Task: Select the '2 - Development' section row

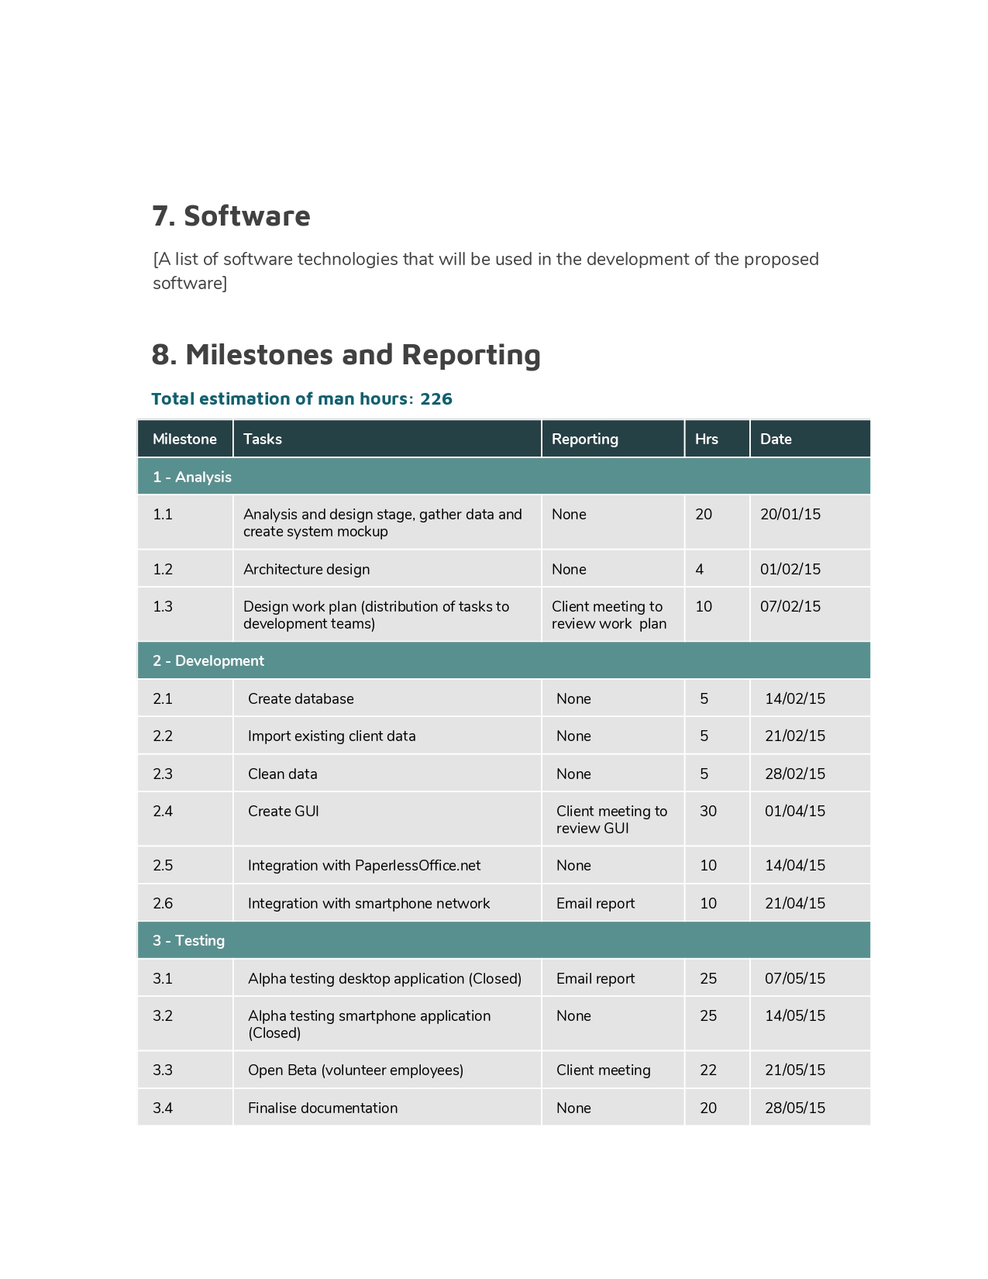Action: tap(504, 660)
